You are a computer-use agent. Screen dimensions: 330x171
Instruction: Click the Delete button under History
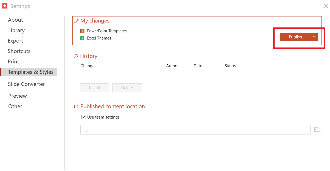[127, 88]
